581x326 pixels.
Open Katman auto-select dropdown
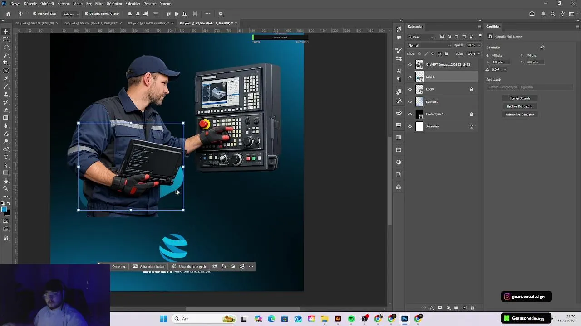click(x=70, y=14)
